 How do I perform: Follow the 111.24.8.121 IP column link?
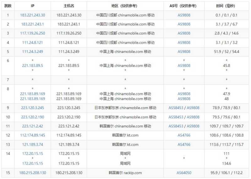pyautogui.click(x=33, y=42)
